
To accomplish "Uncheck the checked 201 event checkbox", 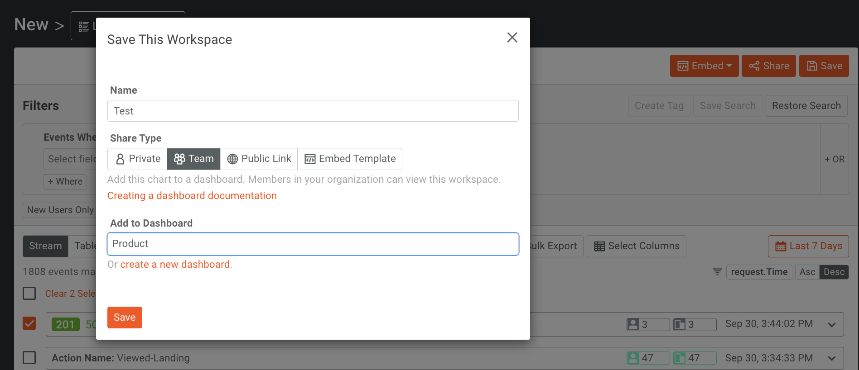I will coord(29,323).
